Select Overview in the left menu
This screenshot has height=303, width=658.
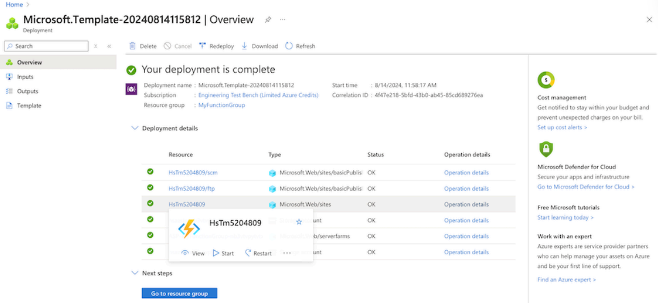[59, 62]
